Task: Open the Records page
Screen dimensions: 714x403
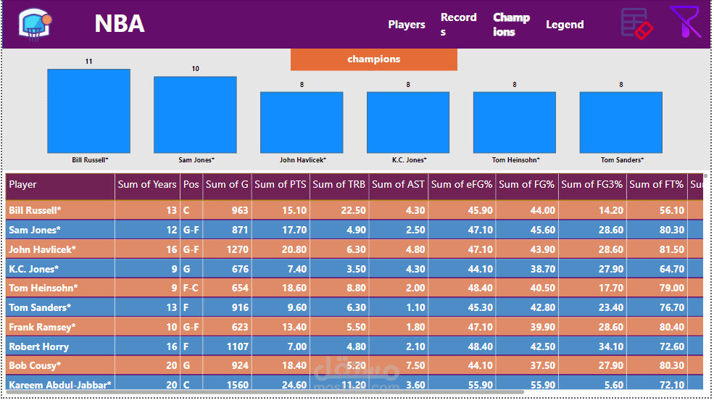Action: tap(459, 25)
